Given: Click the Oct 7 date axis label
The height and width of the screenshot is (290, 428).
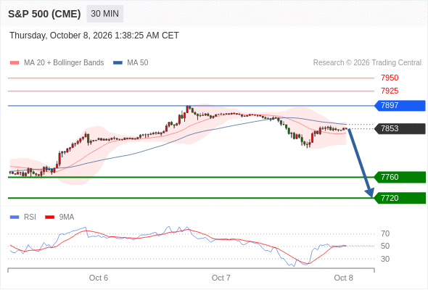Looking at the screenshot, I should point(221,278).
